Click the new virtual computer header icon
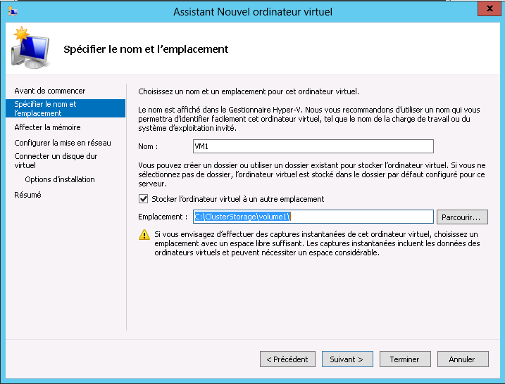Viewport: 505px width, 384px height. (x=30, y=47)
